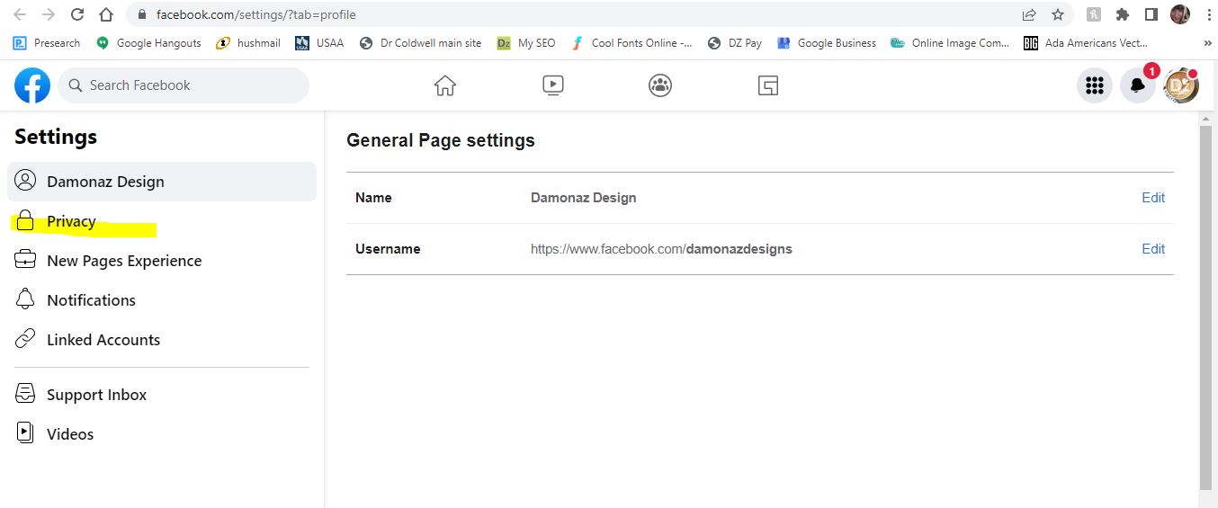This screenshot has width=1218, height=508.
Task: Open the Chrome three-dot menu
Action: coord(1207,14)
